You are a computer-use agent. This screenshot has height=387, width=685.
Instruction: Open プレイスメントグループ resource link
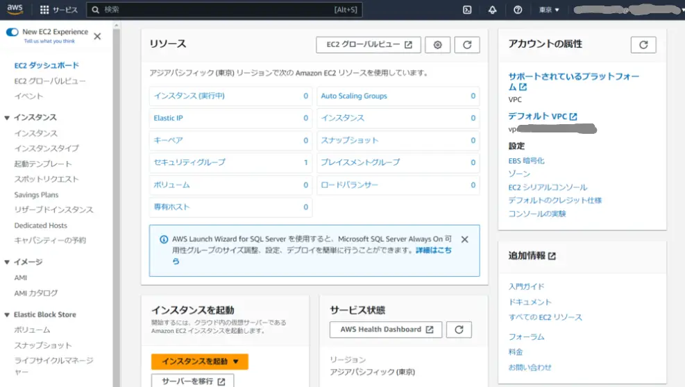point(360,162)
